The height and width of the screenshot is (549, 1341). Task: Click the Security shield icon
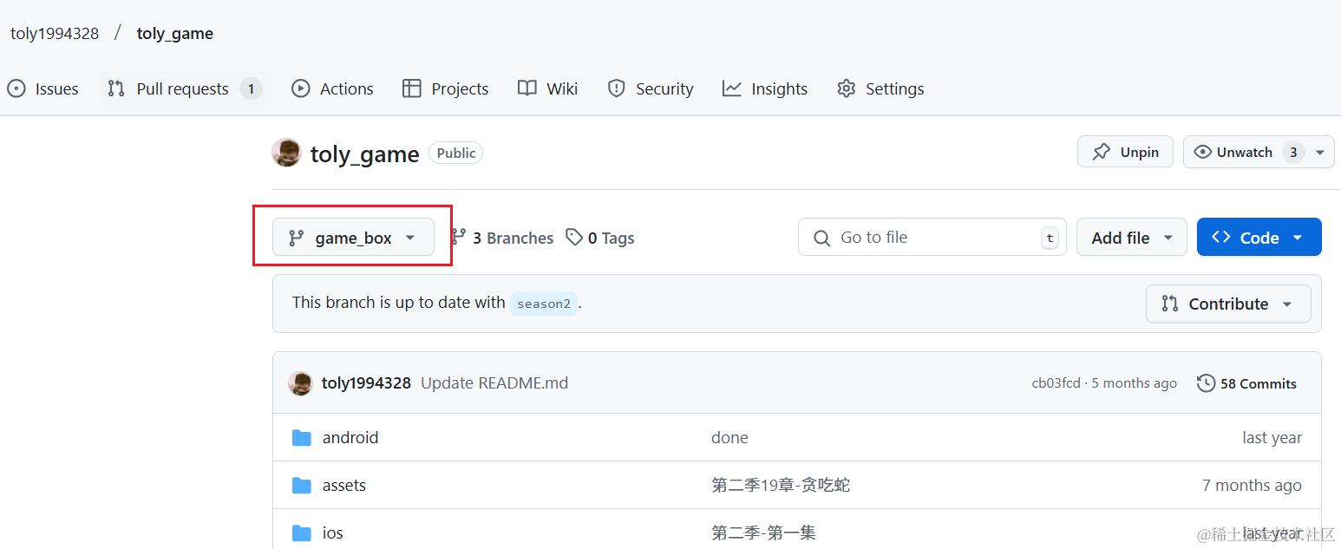617,88
